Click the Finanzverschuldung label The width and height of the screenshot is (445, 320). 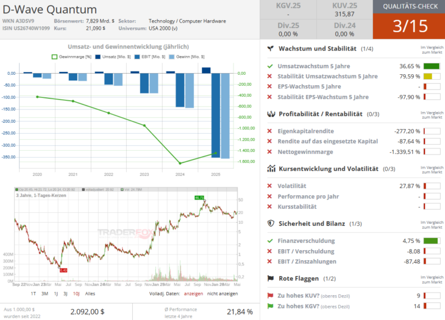pyautogui.click(x=306, y=241)
